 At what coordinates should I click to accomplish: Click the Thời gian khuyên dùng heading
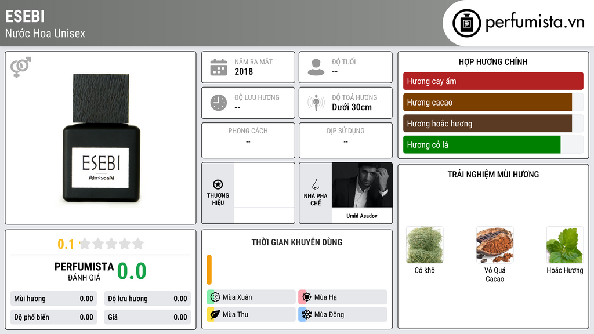[296, 242]
